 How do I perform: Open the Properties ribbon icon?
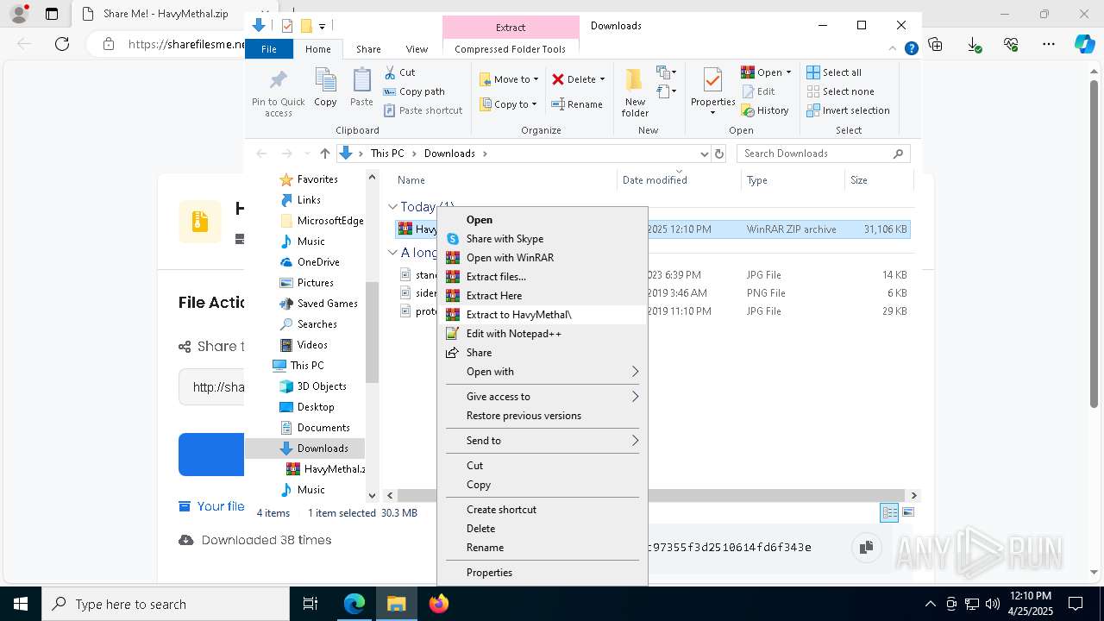tap(712, 80)
